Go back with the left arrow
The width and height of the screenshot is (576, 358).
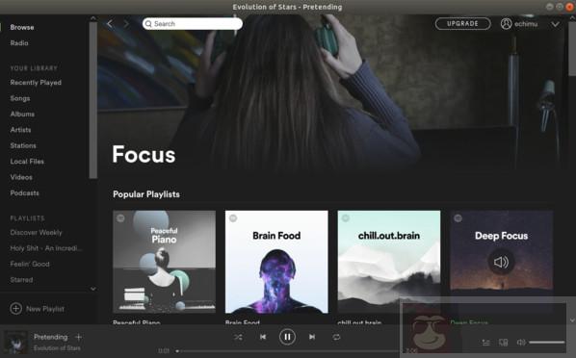(110, 24)
